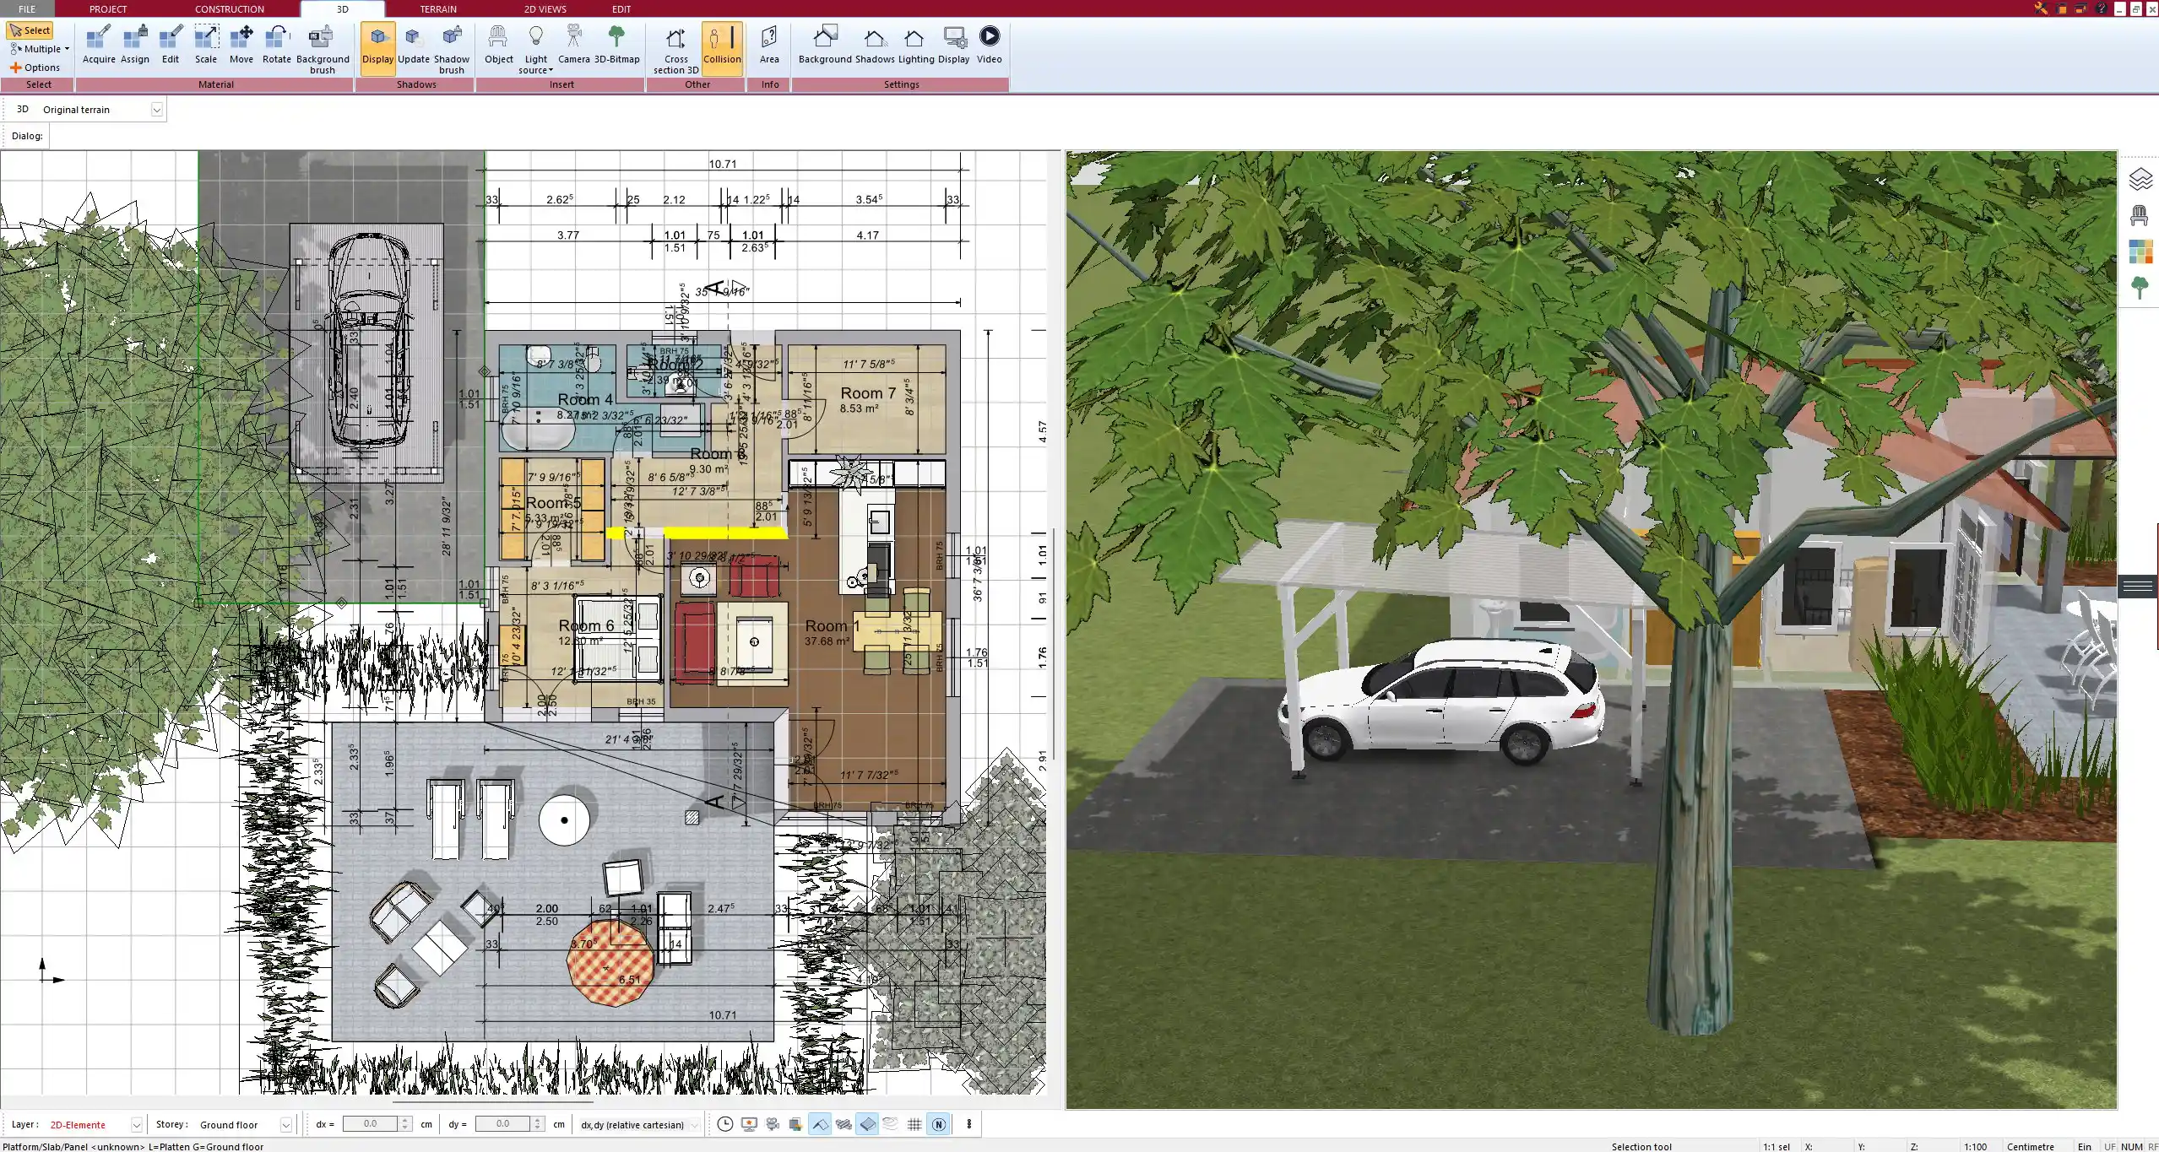Image resolution: width=2159 pixels, height=1152 pixels.
Task: Open the Layer 2D-Elemente dropdown
Action: tap(136, 1124)
